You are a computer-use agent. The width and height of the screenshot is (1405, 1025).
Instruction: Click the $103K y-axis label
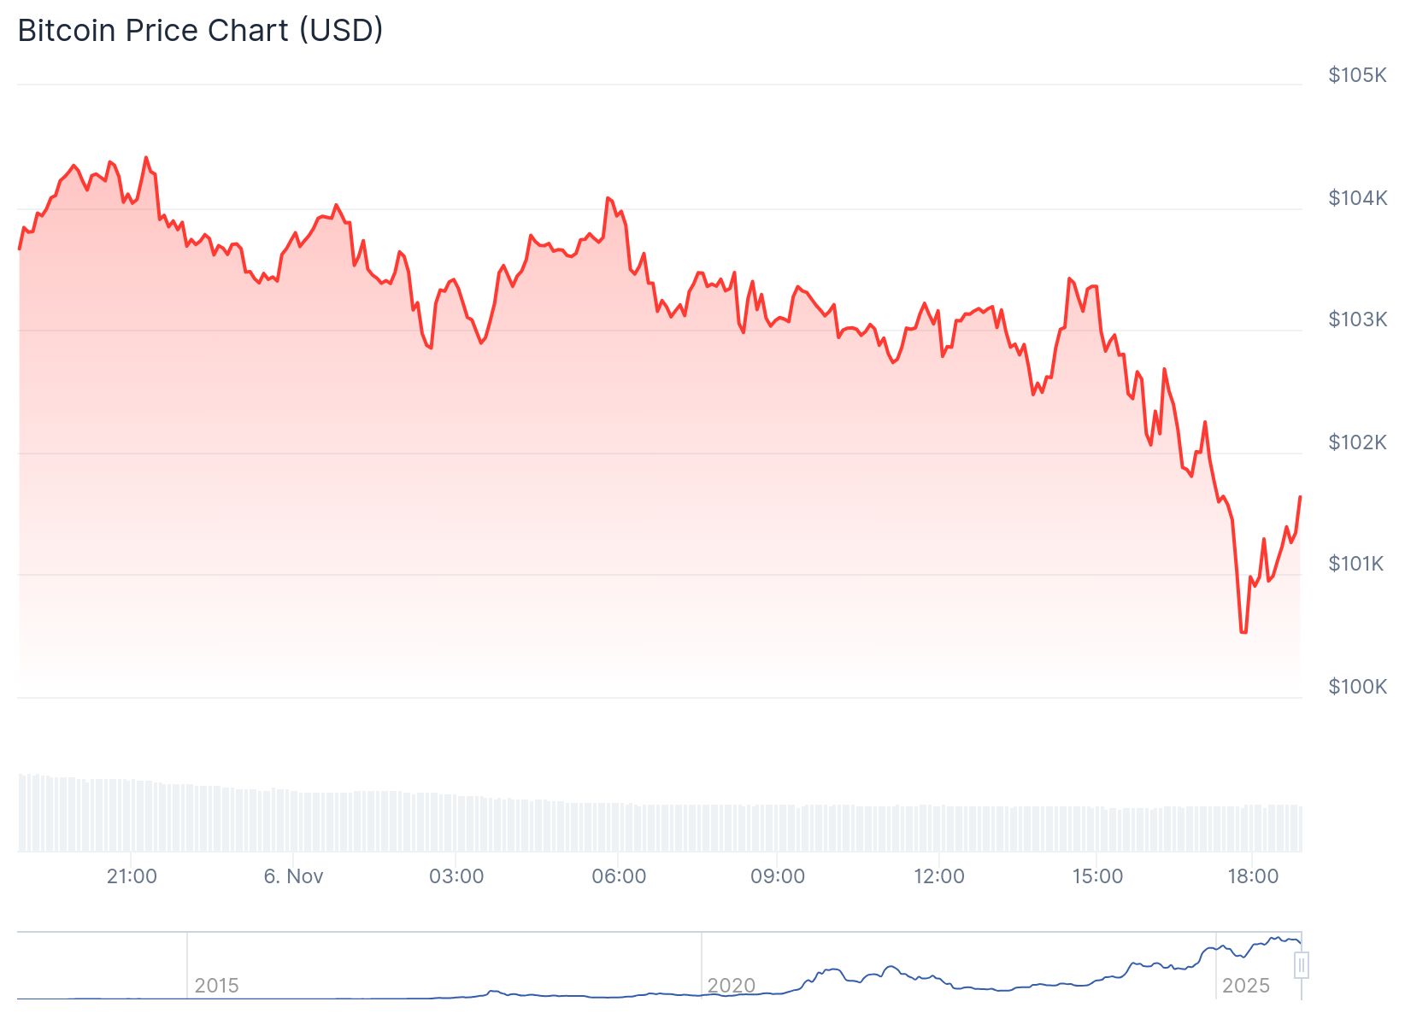1356,319
